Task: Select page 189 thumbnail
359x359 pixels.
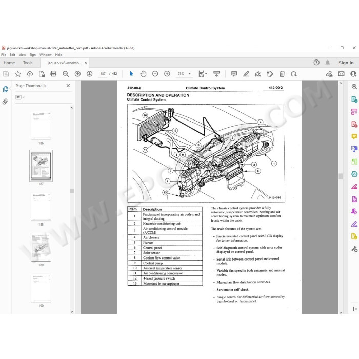Action: 41,247
